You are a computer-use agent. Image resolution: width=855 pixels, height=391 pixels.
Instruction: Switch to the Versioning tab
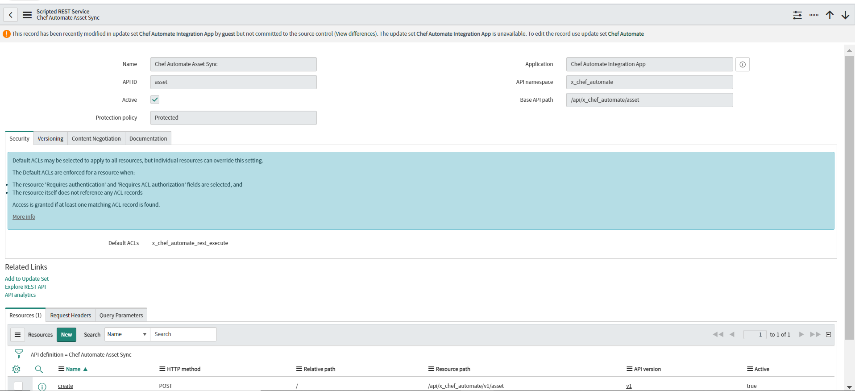50,138
